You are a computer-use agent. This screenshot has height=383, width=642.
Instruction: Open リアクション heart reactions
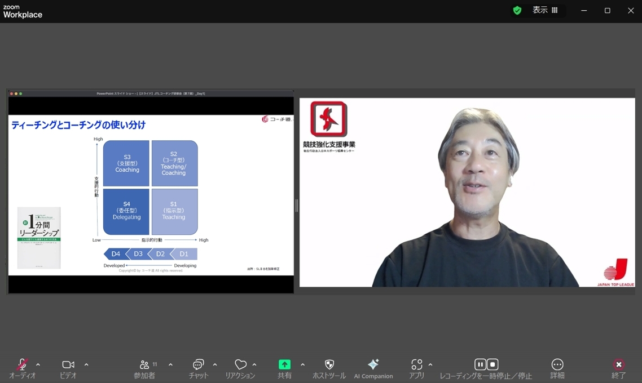[x=240, y=364]
